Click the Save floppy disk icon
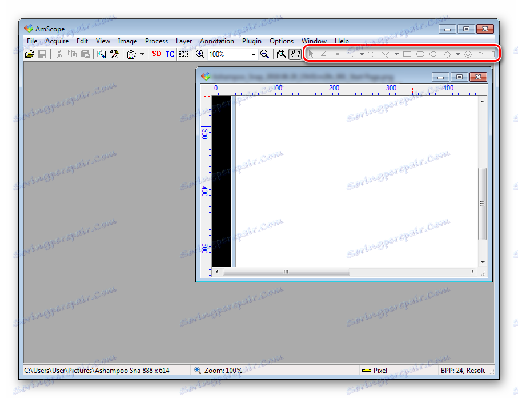This screenshot has width=518, height=398. (42, 54)
